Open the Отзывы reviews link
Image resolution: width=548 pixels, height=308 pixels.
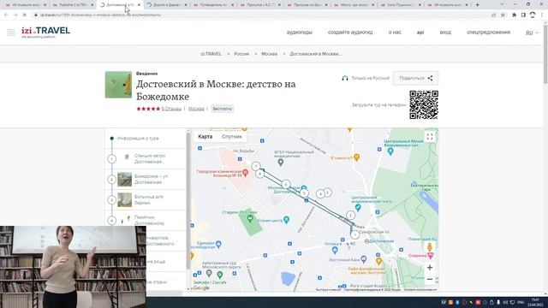[171, 109]
